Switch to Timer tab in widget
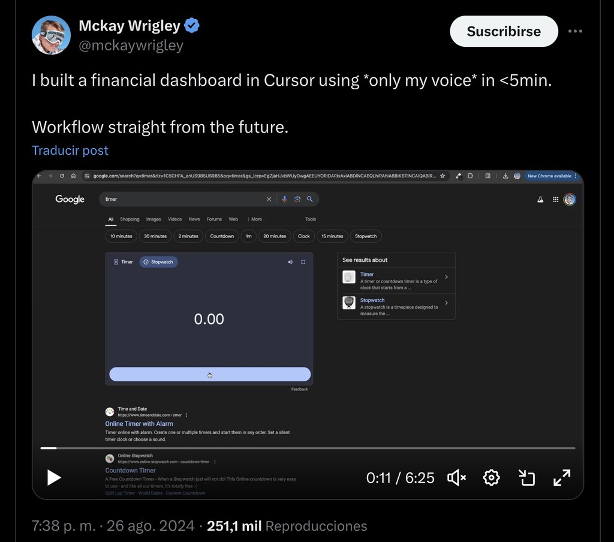The image size is (614, 542). click(124, 262)
